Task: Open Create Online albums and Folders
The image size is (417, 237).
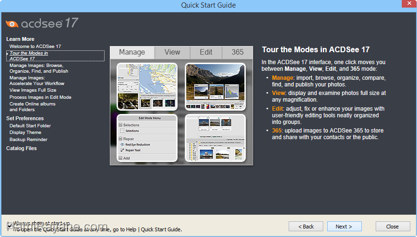Action: point(32,106)
